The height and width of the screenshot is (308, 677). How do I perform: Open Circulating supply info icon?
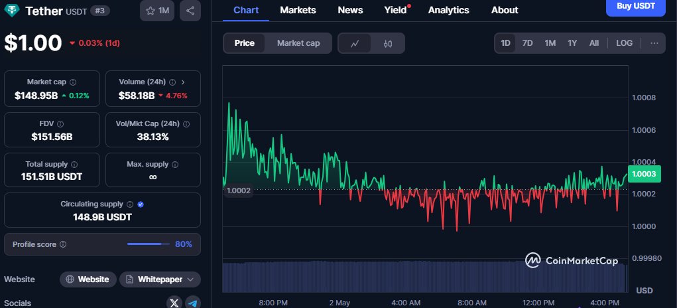click(x=131, y=204)
